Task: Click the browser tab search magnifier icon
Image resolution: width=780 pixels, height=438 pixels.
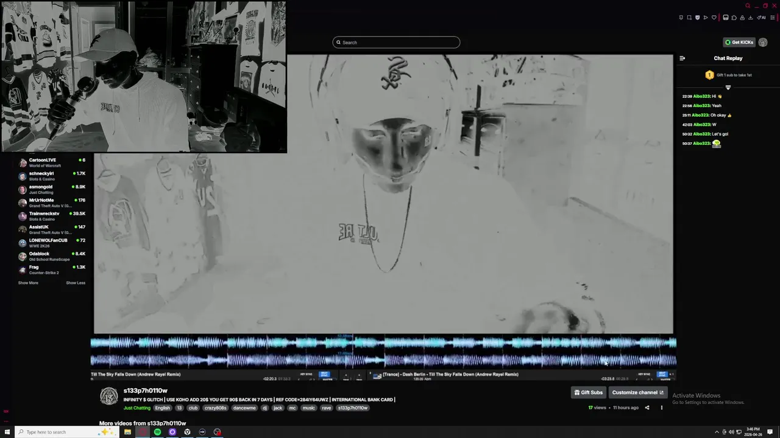Action: pos(748,5)
